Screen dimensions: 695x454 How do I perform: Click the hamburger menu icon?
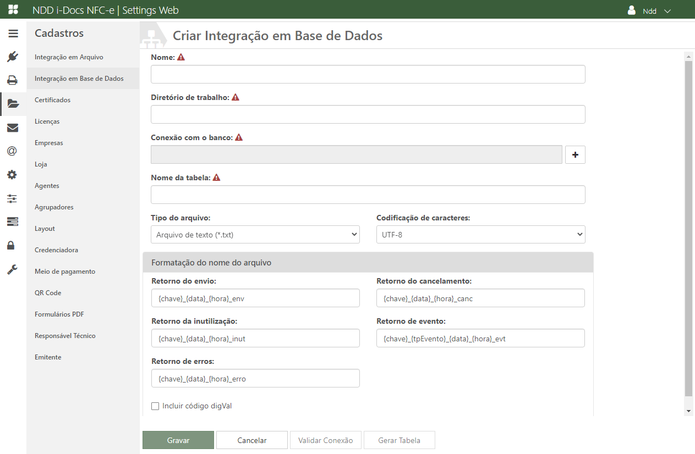(13, 34)
